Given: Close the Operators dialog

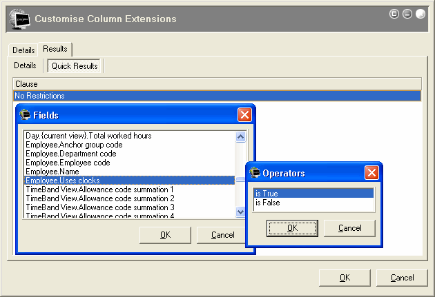Looking at the screenshot, I should 371,173.
